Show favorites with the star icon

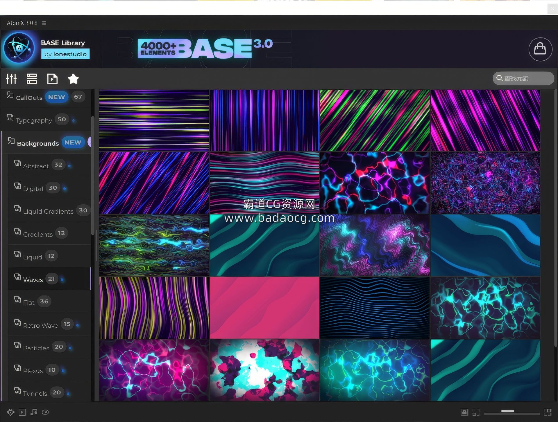click(73, 79)
